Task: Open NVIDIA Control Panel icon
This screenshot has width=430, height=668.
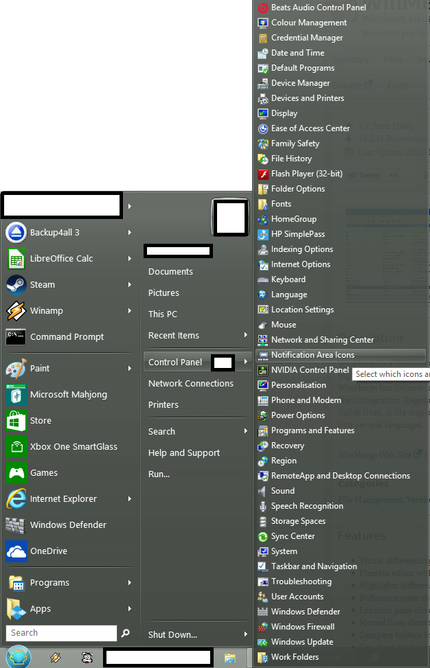Action: point(263,370)
